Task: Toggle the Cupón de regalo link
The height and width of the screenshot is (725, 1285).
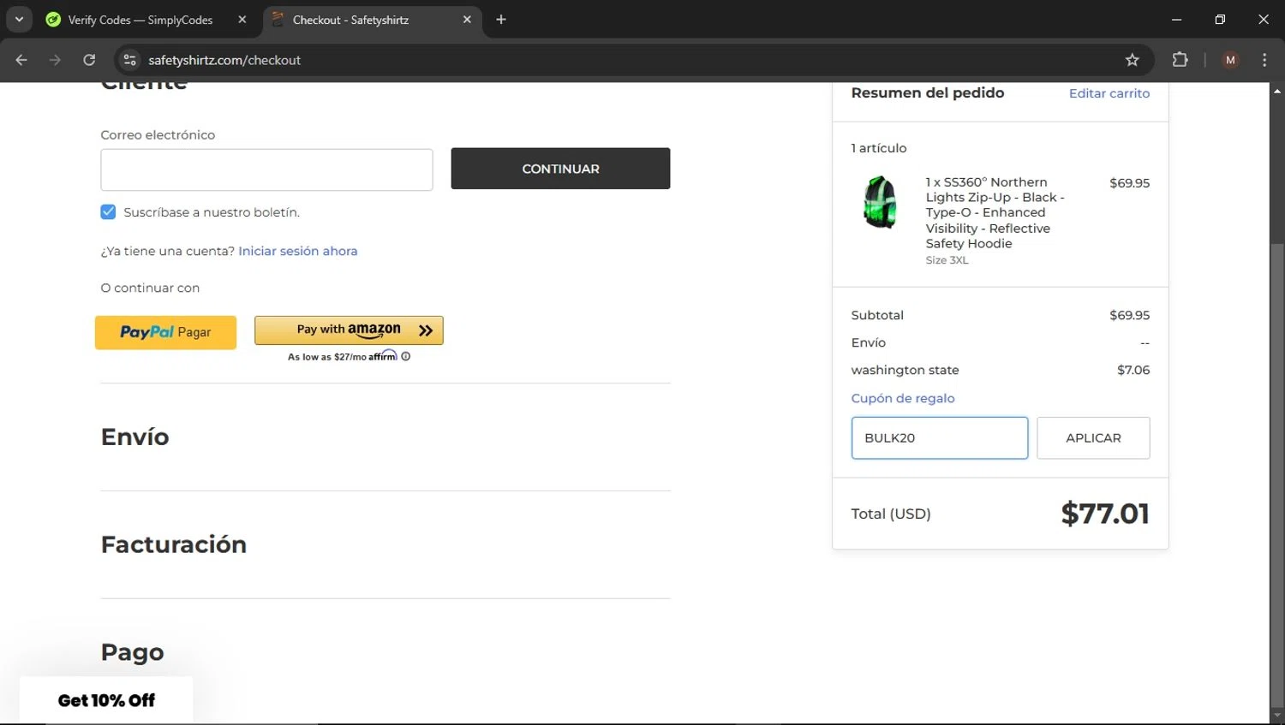Action: point(903,398)
